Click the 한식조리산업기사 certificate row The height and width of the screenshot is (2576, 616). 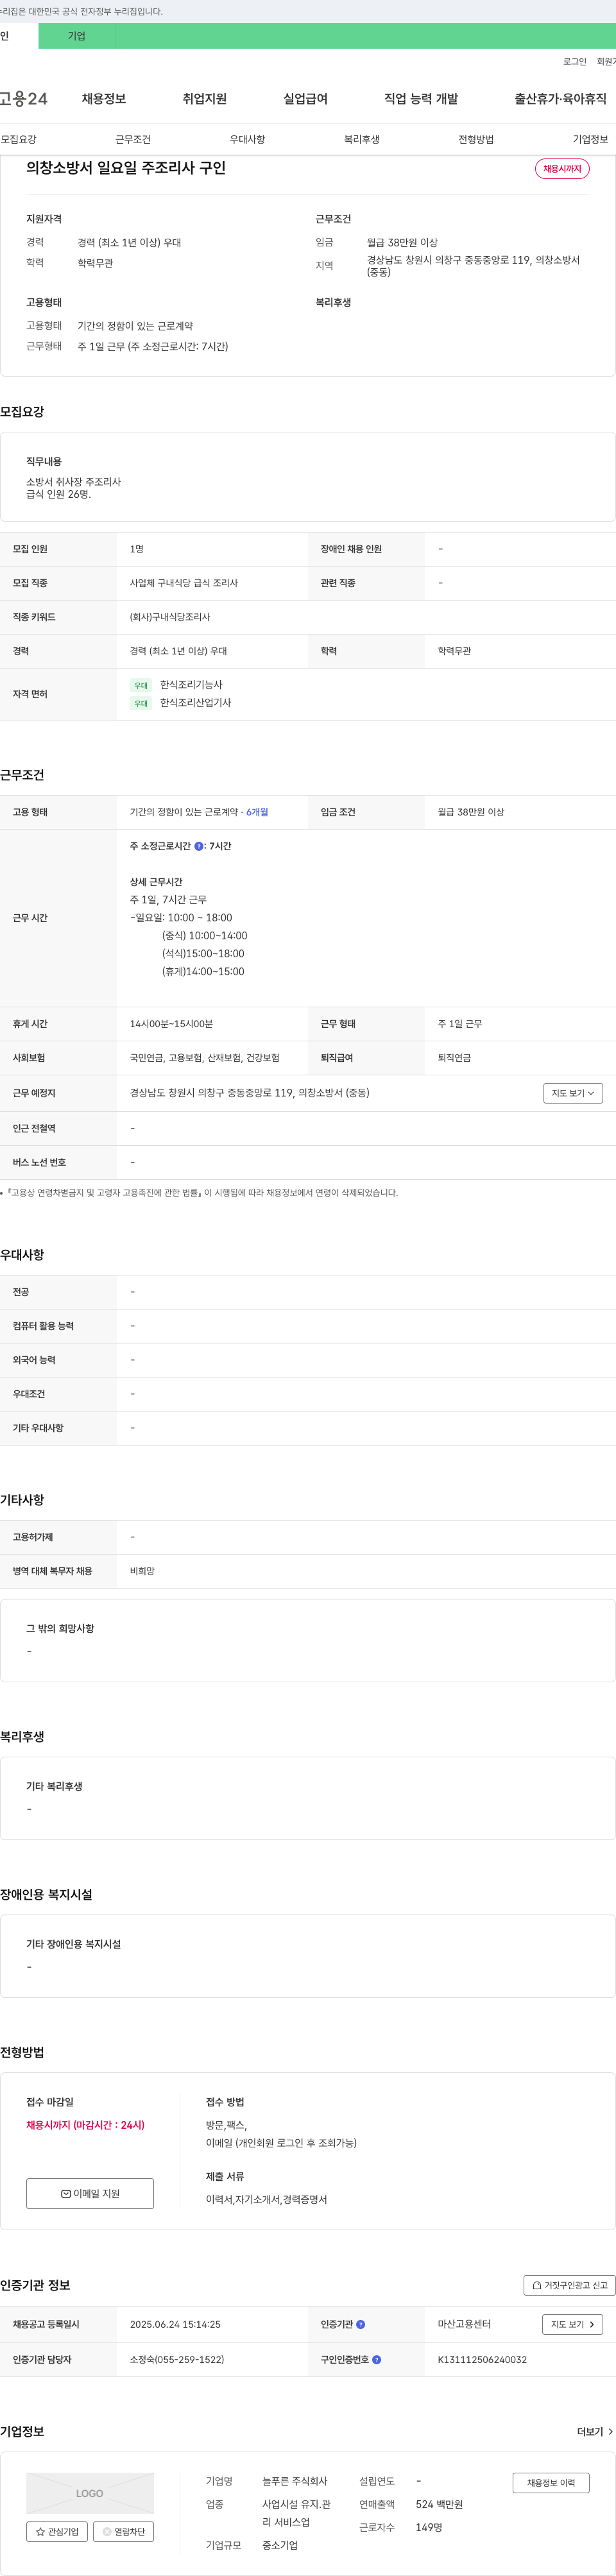click(195, 703)
